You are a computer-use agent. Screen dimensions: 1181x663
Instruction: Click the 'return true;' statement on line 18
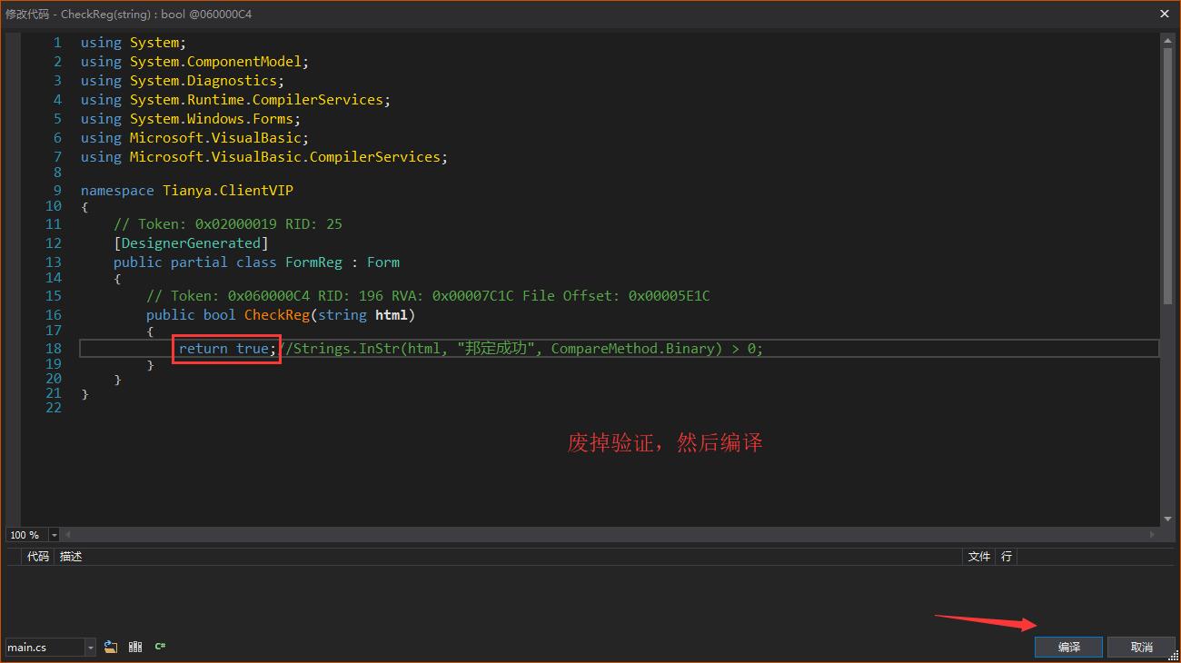point(227,349)
